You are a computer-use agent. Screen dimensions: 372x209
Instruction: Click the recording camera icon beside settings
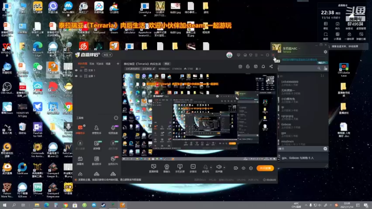(236, 168)
